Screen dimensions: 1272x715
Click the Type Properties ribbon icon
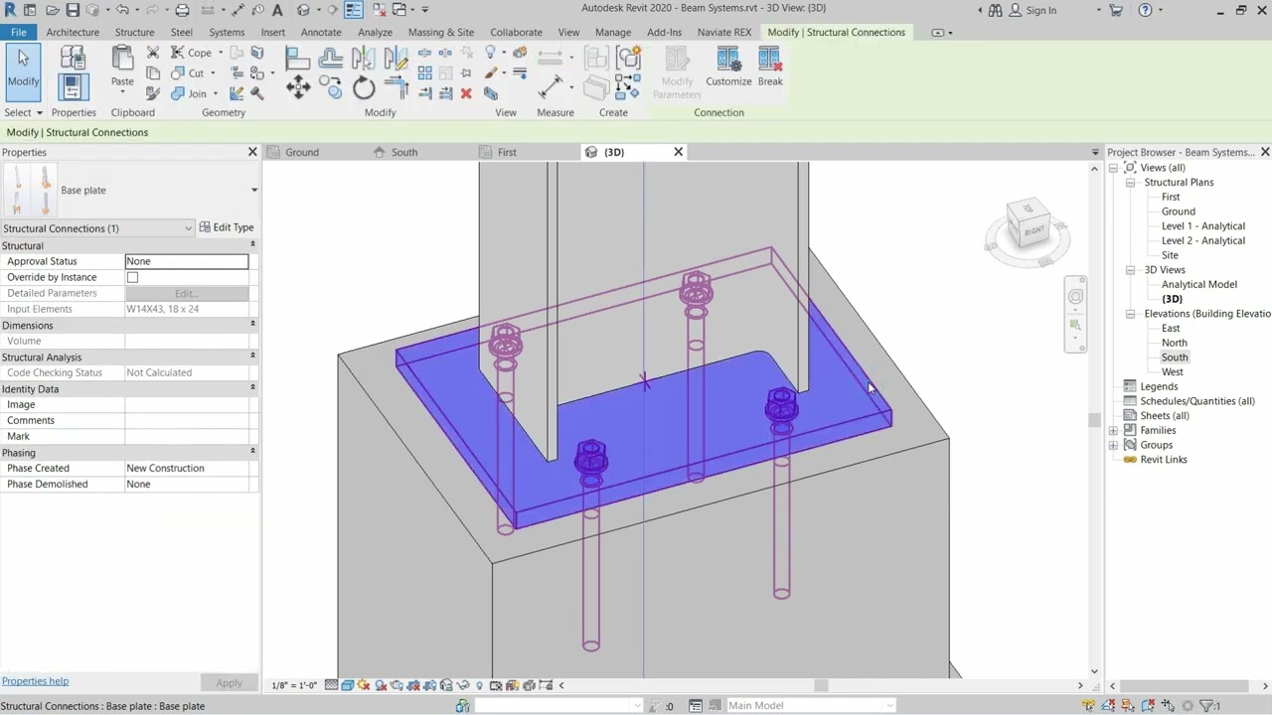[73, 59]
